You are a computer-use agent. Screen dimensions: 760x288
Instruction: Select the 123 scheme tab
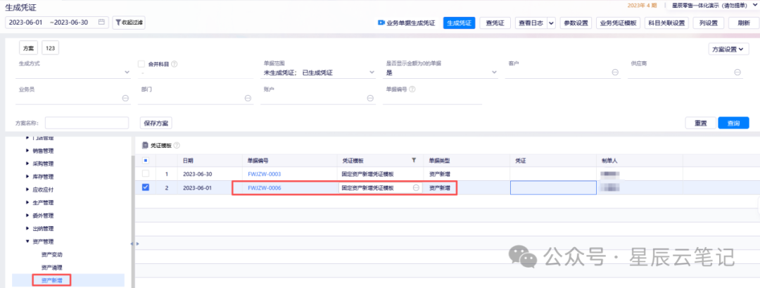click(x=51, y=48)
